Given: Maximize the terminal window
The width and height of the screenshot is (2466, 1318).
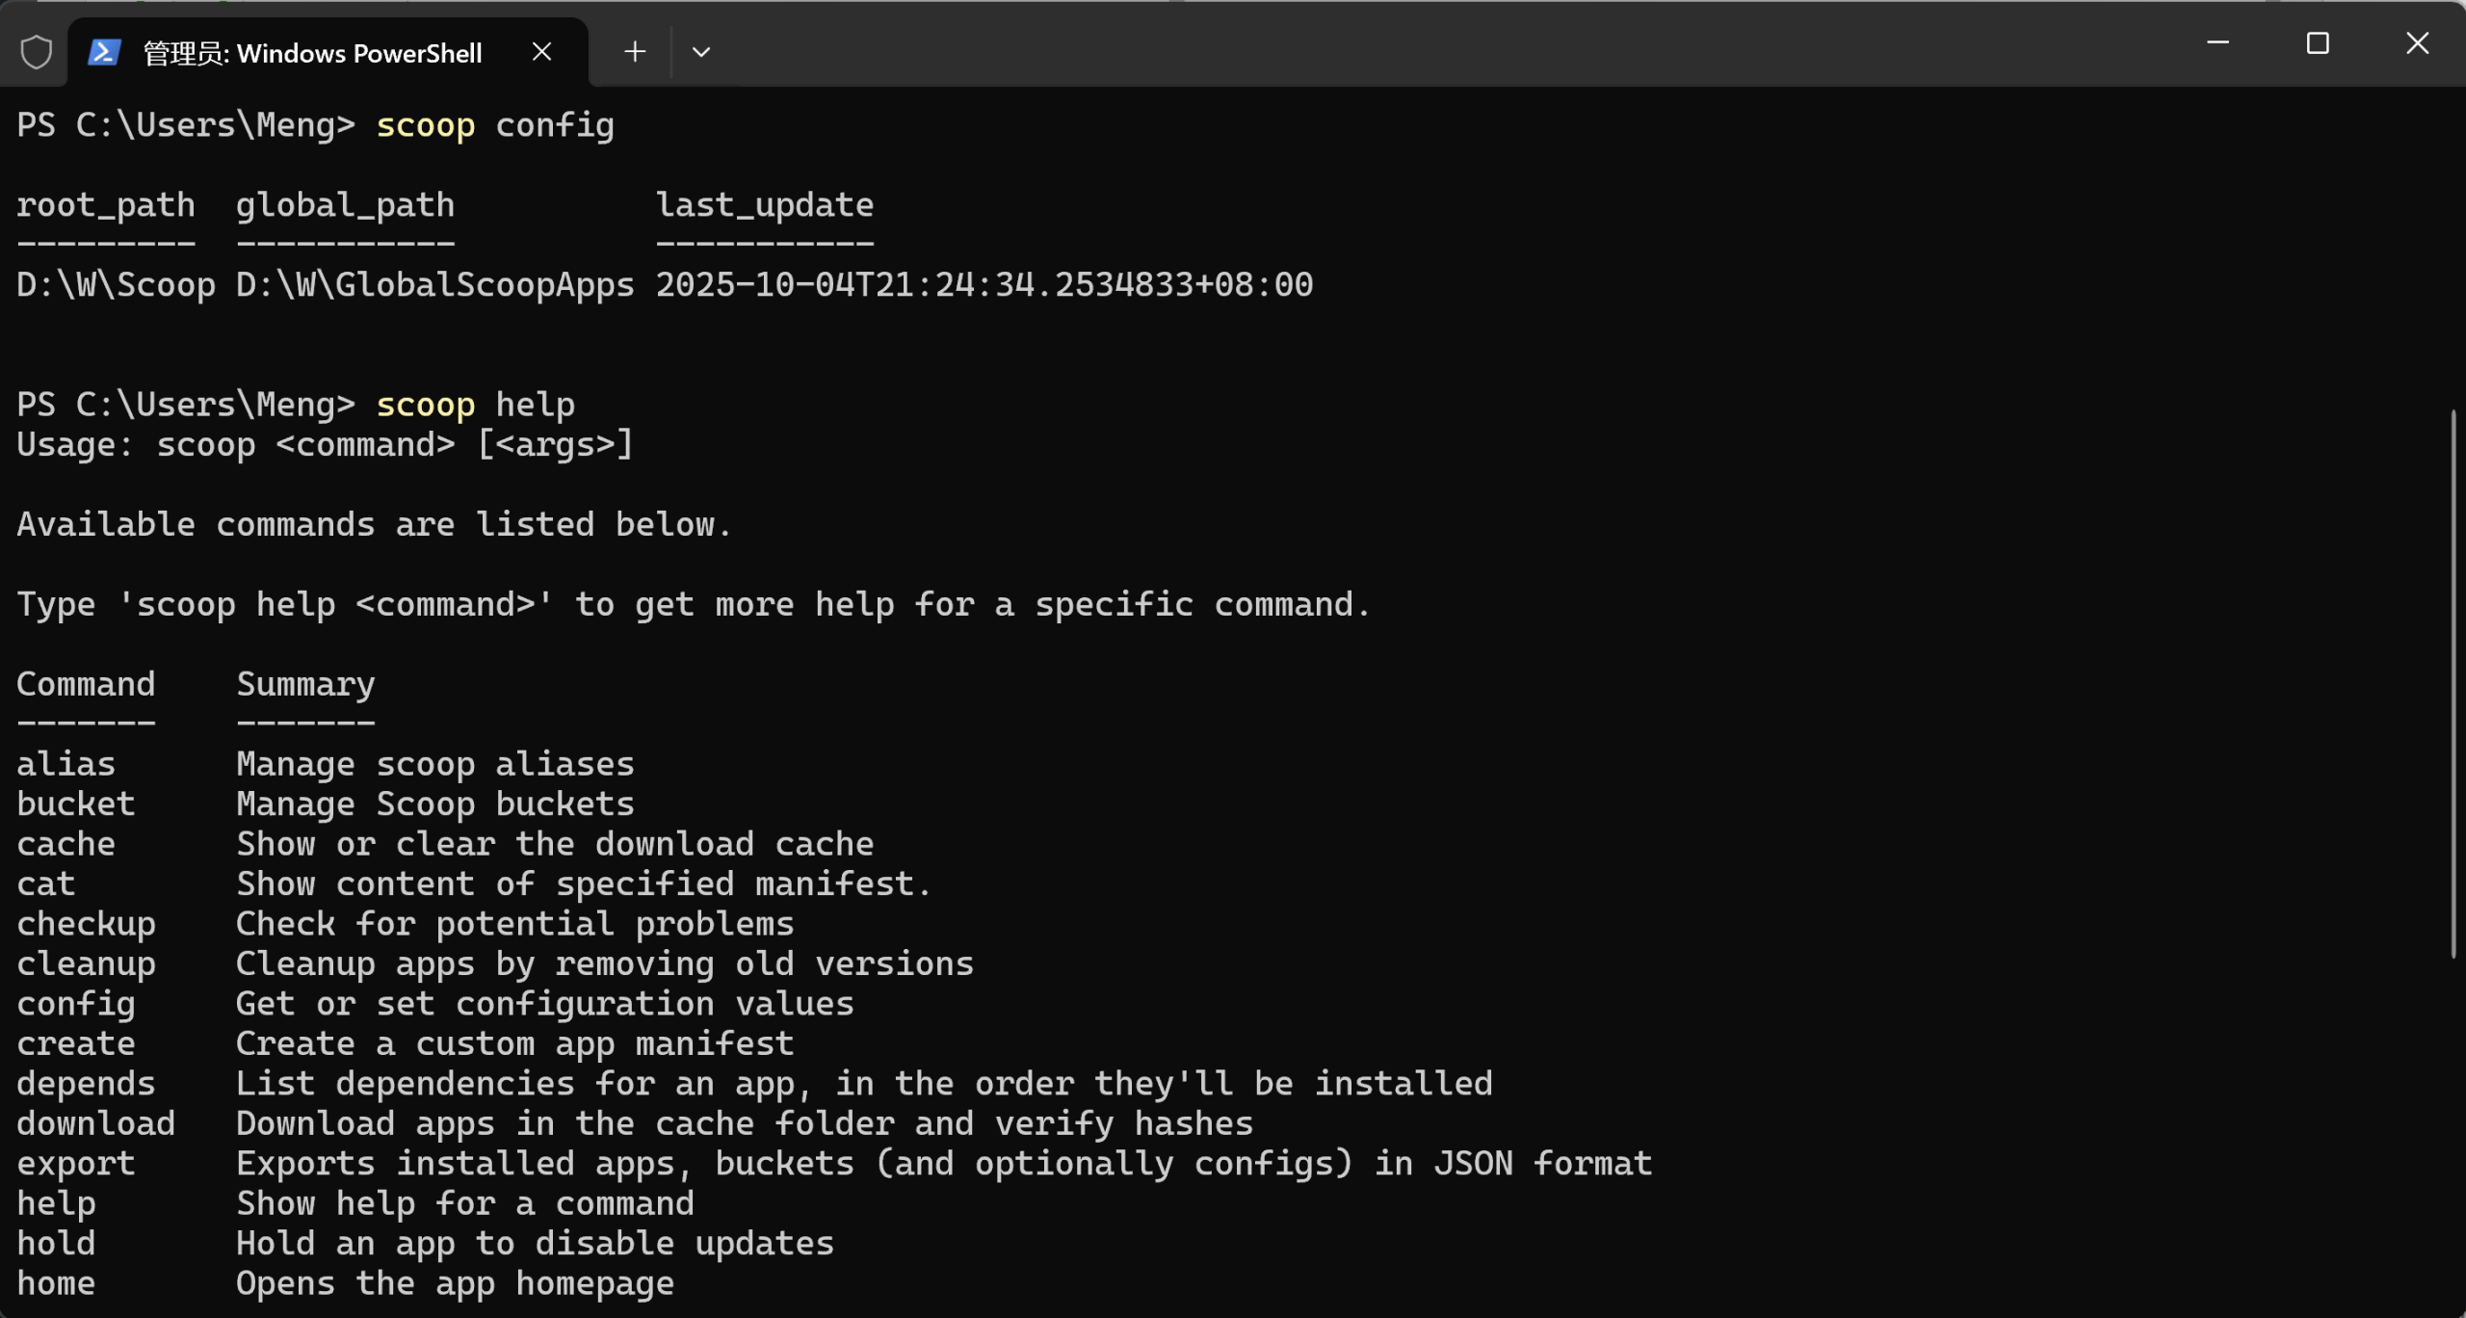Looking at the screenshot, I should click(2318, 43).
